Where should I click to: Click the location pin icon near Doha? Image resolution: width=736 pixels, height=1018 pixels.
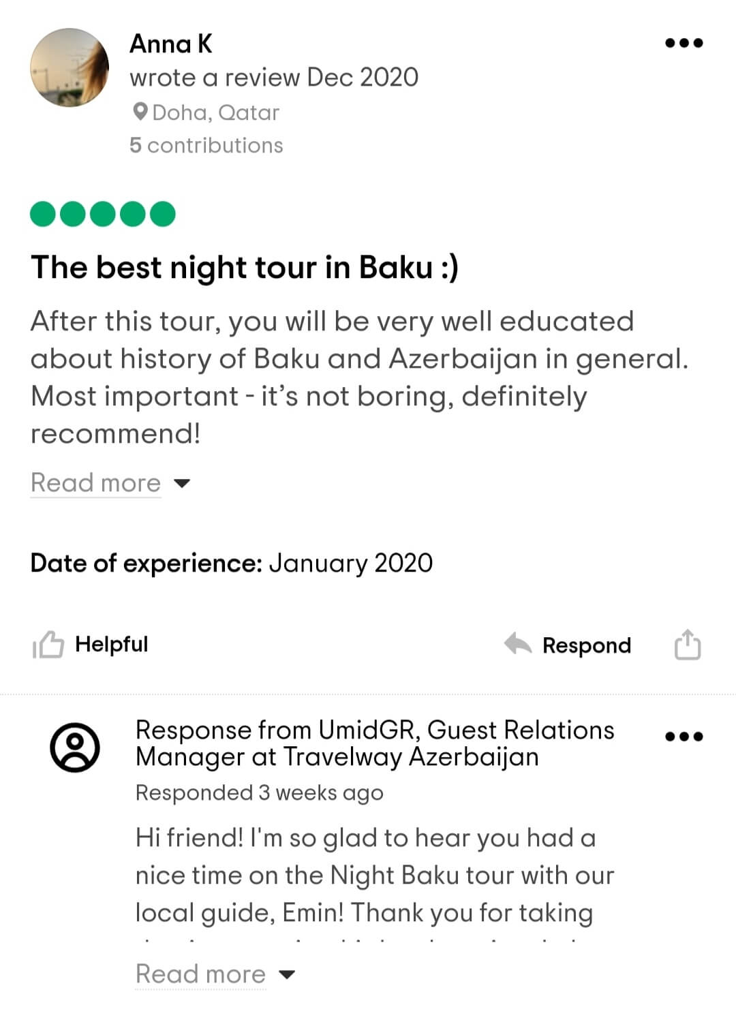pyautogui.click(x=140, y=112)
